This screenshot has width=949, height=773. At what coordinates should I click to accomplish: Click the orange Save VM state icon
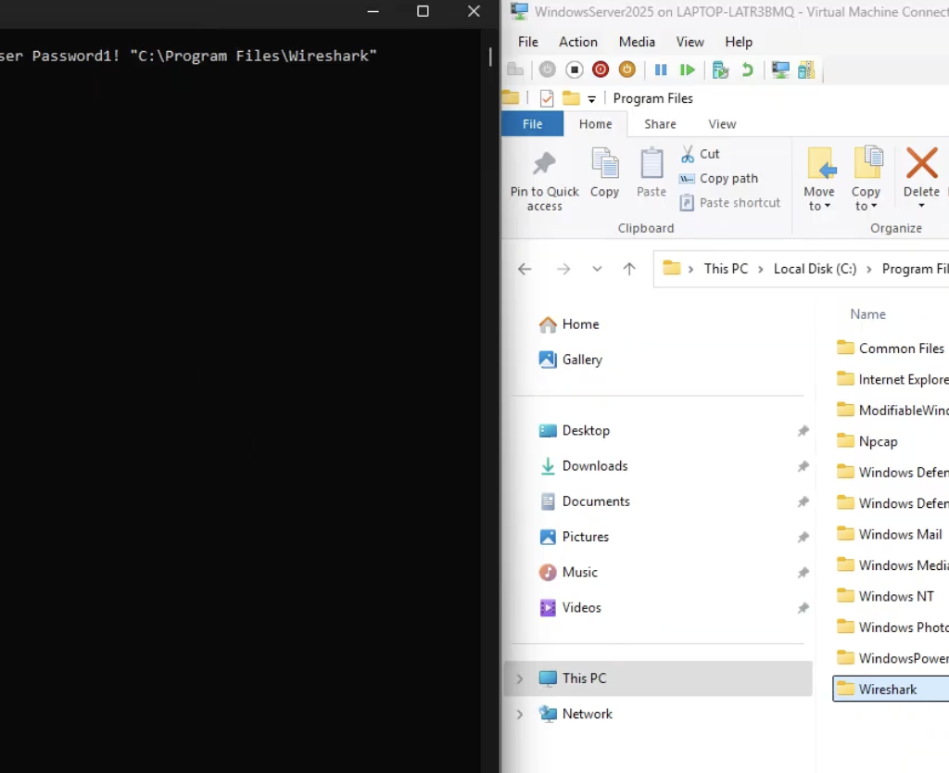627,70
